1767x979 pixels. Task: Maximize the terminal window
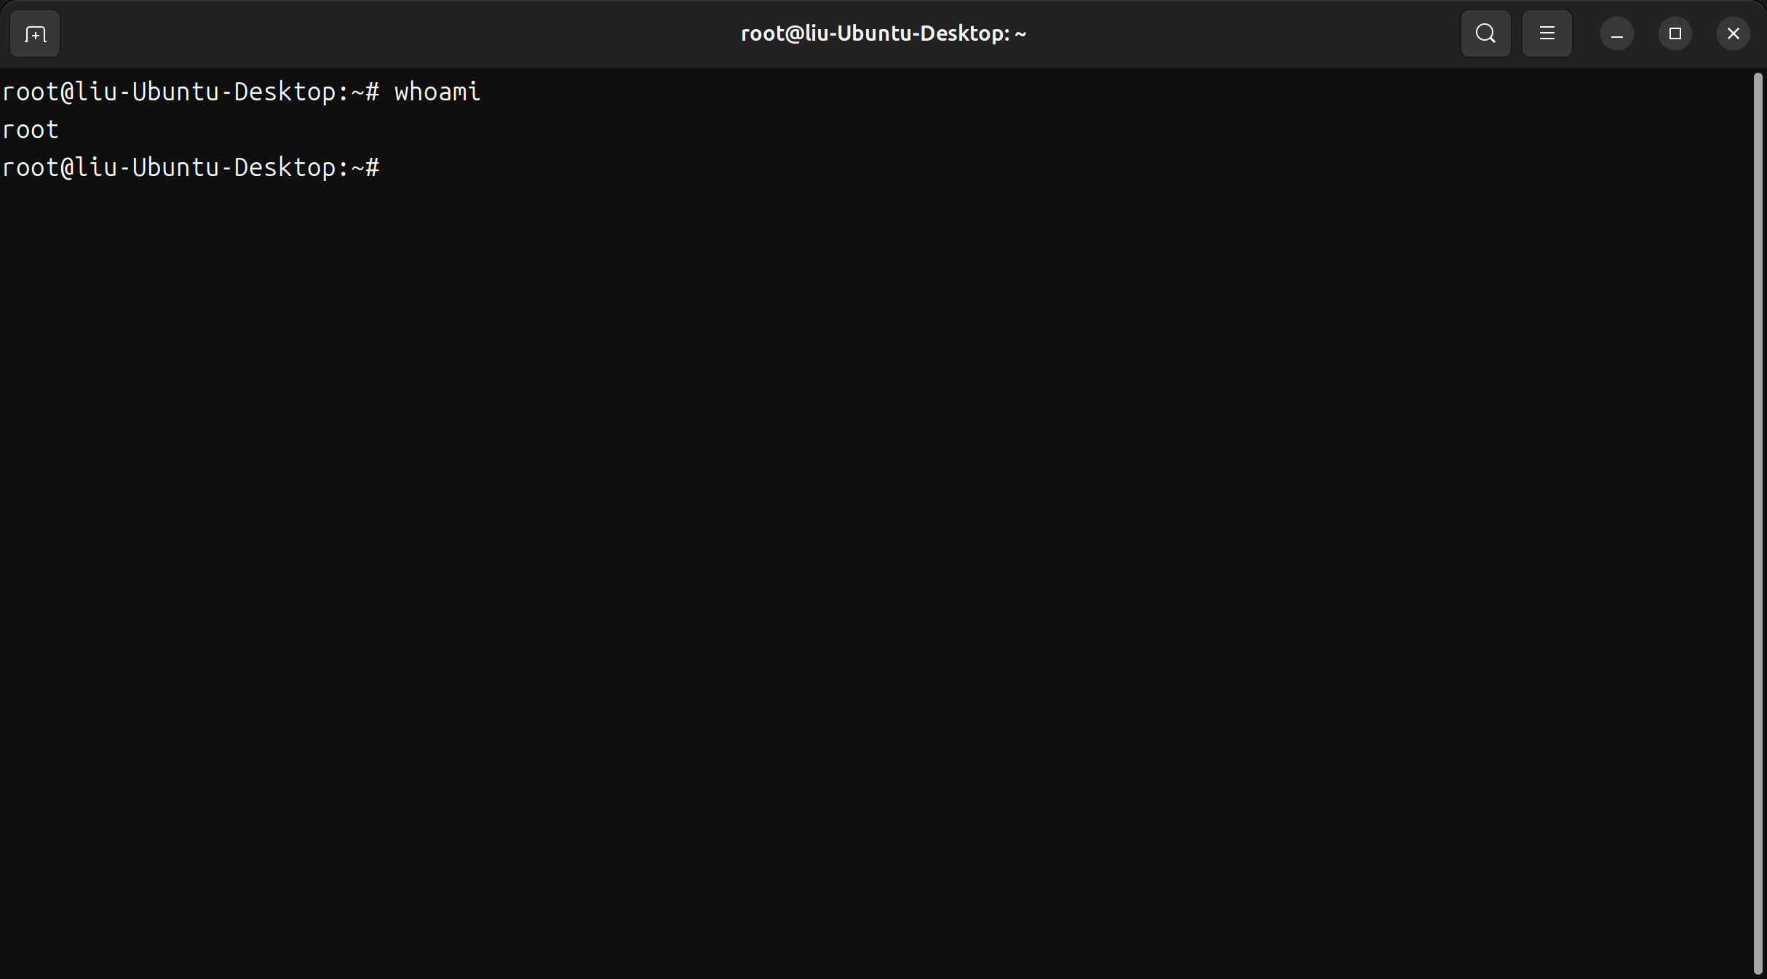point(1675,34)
